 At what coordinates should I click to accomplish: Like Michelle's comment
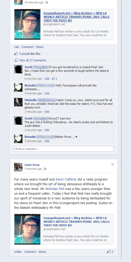(47, 112)
